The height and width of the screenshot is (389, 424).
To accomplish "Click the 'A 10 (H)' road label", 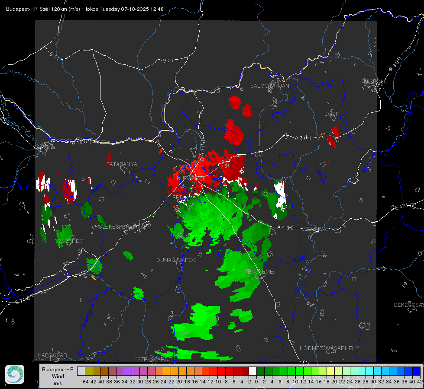I will point(81,142).
